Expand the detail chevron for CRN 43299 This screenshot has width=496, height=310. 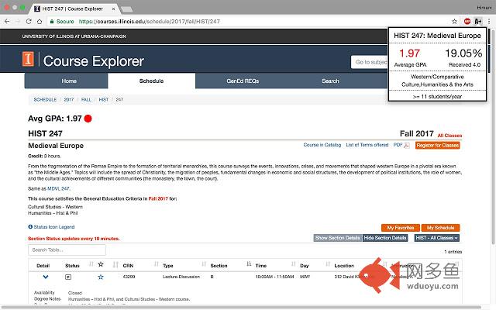tap(46, 277)
